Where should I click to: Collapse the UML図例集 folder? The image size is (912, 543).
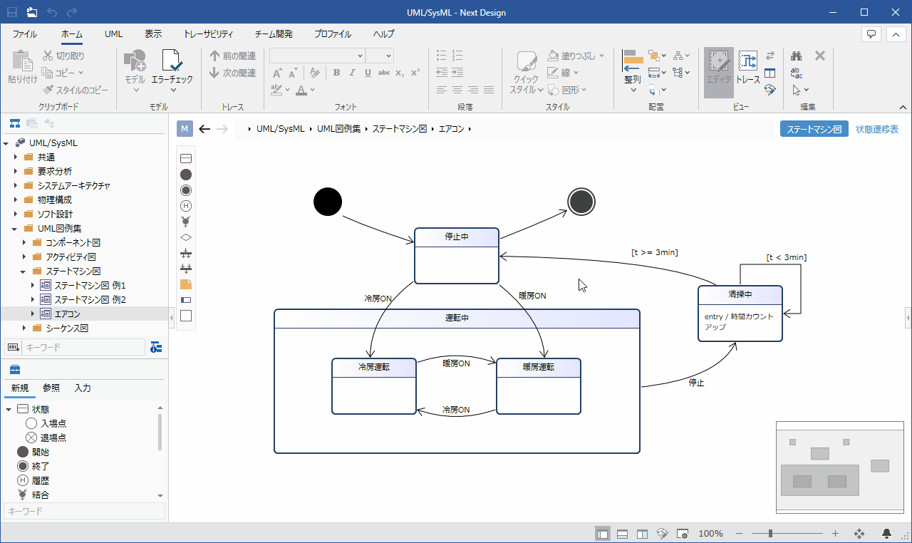coord(15,228)
